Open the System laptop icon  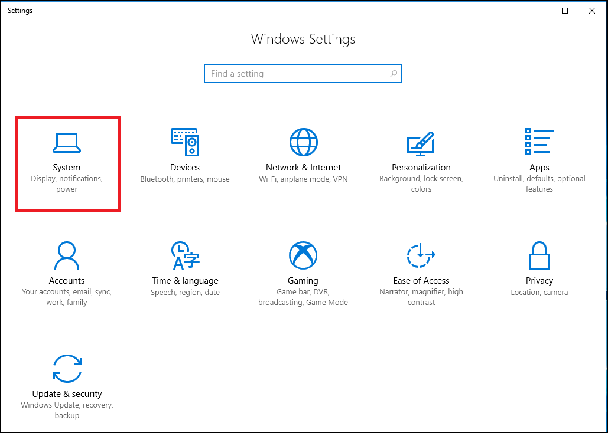(x=67, y=143)
